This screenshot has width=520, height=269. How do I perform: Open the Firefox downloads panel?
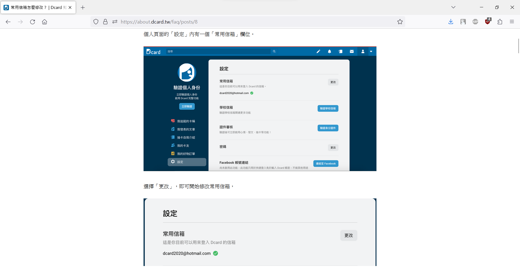pyautogui.click(x=451, y=22)
